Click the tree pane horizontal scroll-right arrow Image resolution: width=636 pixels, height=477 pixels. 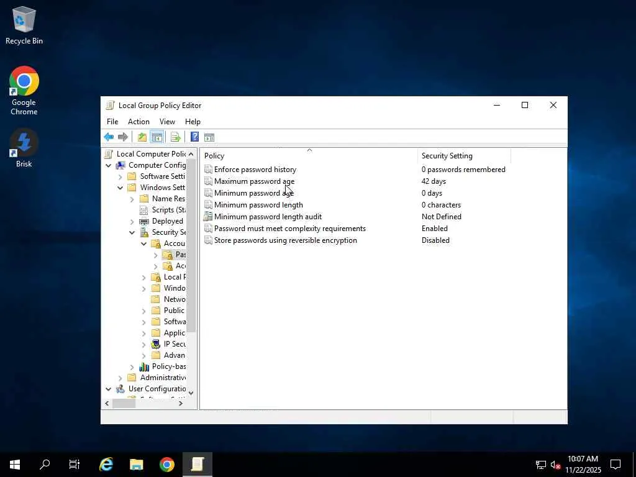click(x=181, y=403)
